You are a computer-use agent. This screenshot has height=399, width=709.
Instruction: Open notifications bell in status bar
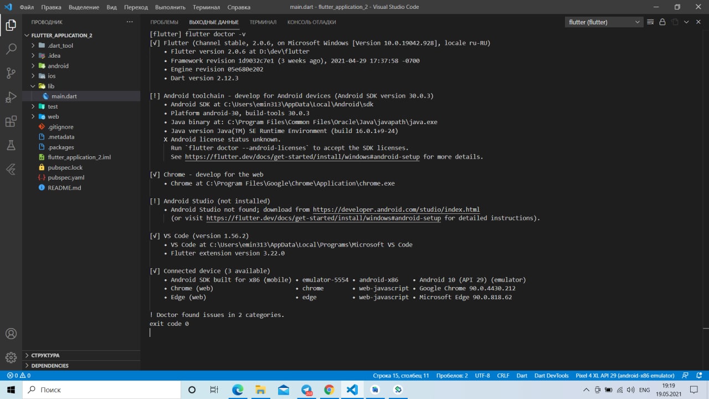[698, 375]
